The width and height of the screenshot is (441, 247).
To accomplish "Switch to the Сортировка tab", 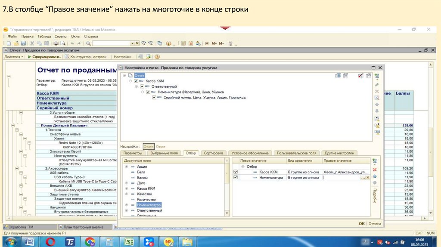I will point(213,153).
